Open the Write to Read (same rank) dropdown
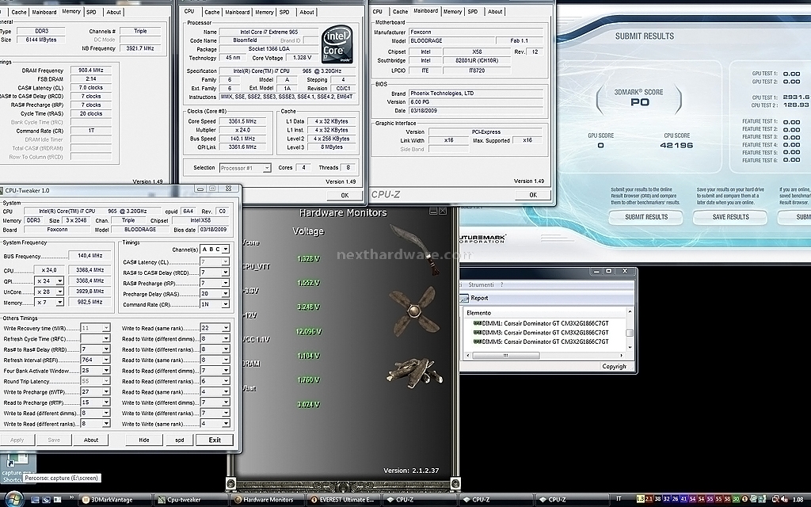The width and height of the screenshot is (811, 507). pyautogui.click(x=226, y=328)
